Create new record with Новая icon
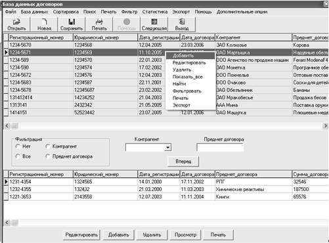Image resolution: width=329 pixels, height=243 pixels. 45,22
